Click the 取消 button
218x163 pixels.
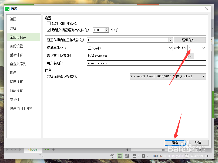pyautogui.click(x=198, y=143)
